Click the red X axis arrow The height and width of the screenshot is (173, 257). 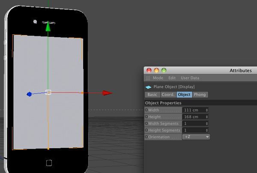point(107,93)
